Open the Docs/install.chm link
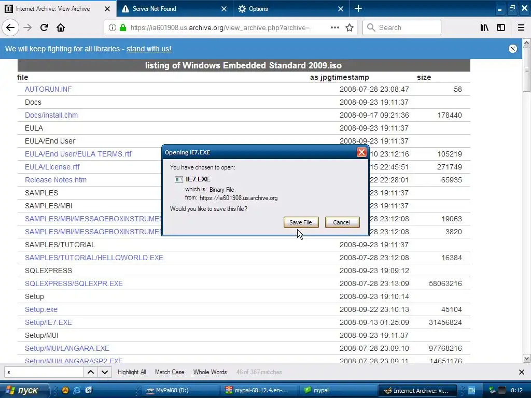This screenshot has height=398, width=531. pyautogui.click(x=51, y=115)
